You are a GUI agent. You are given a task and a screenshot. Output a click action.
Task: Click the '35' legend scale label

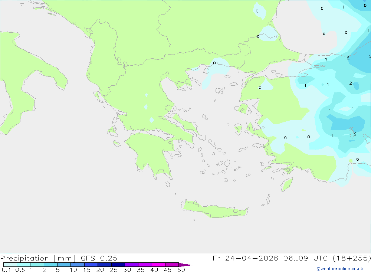(x=141, y=270)
